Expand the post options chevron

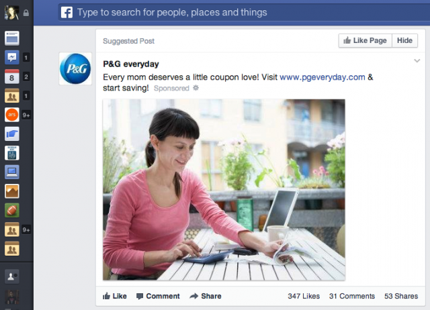click(417, 61)
